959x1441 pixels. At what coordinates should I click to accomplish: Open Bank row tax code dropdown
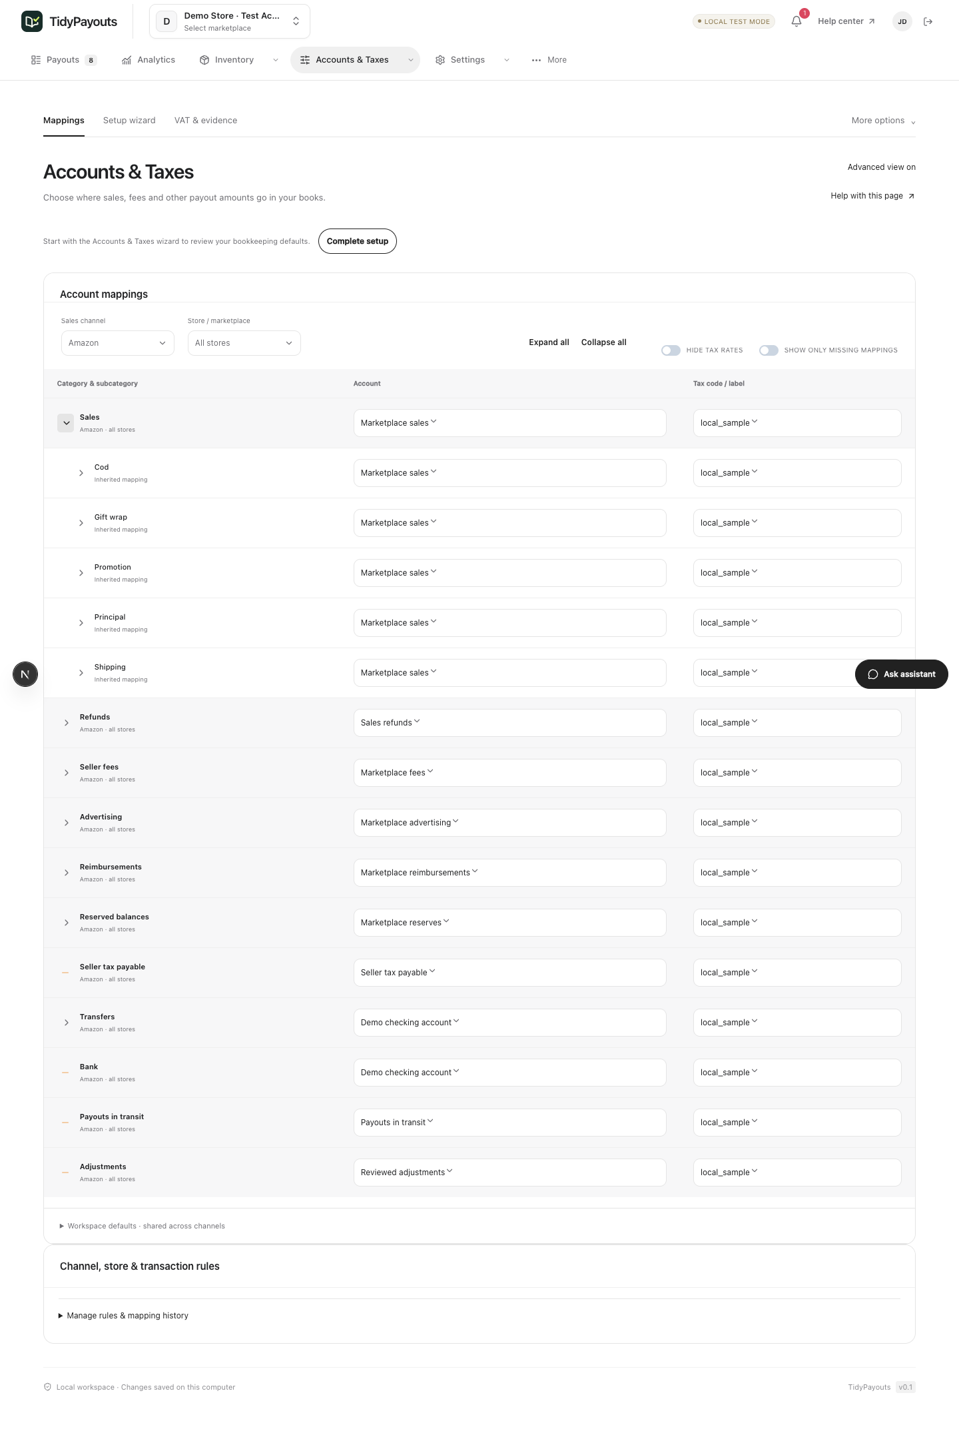797,1073
